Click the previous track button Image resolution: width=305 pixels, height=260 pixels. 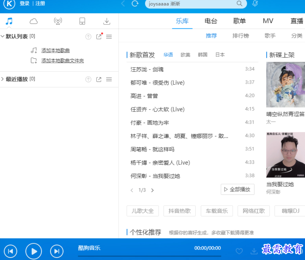pyautogui.click(x=10, y=251)
